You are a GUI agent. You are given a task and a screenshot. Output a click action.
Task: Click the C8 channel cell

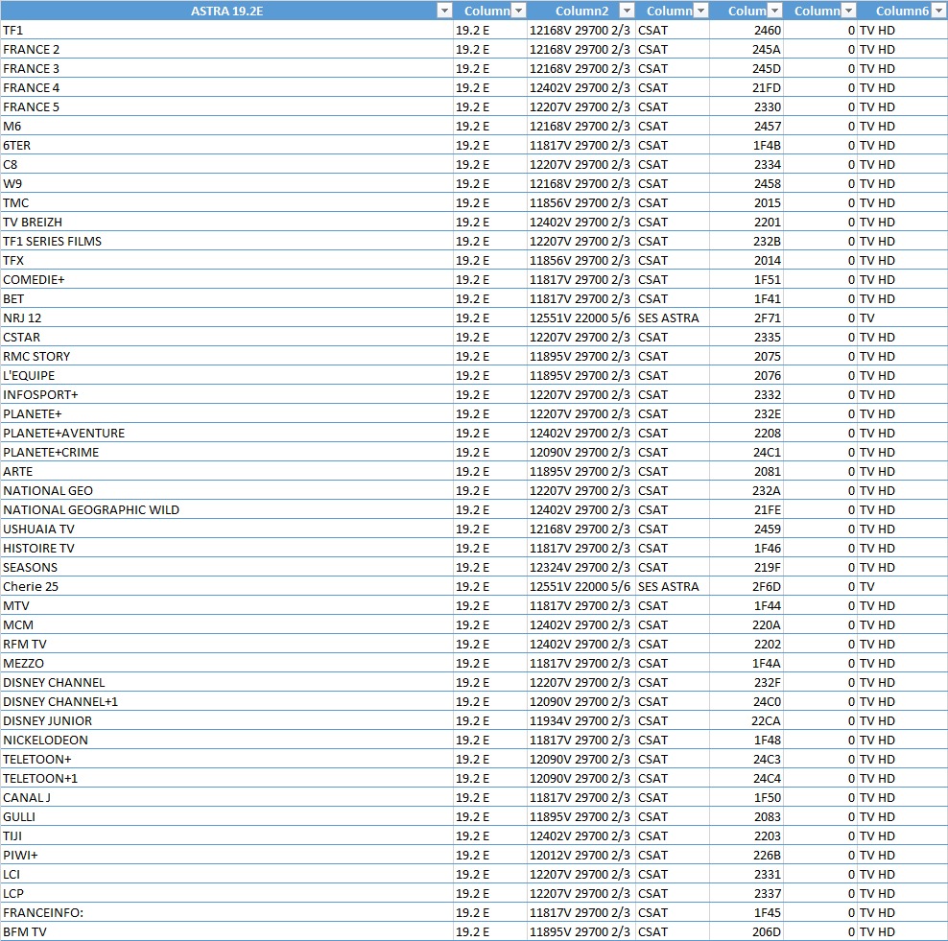point(226,164)
